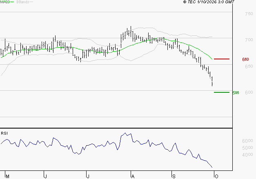This screenshot has height=179, width=256.
Task: Click the 750 price axis label
Action: click(x=249, y=14)
